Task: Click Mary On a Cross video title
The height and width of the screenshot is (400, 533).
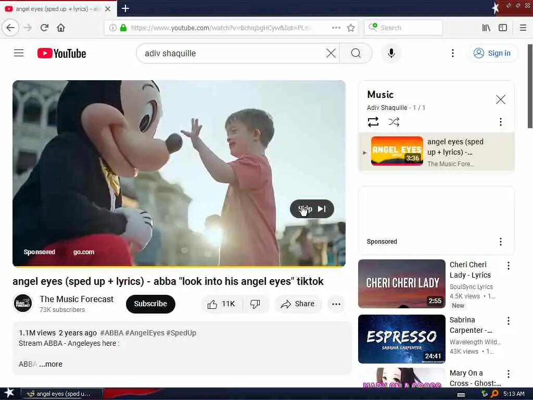Action: [475, 378]
